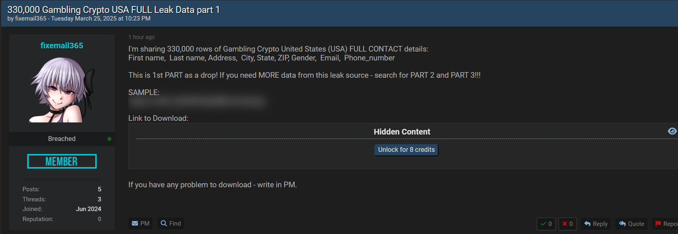Open the user's Threads count
The image size is (678, 234).
tap(99, 199)
